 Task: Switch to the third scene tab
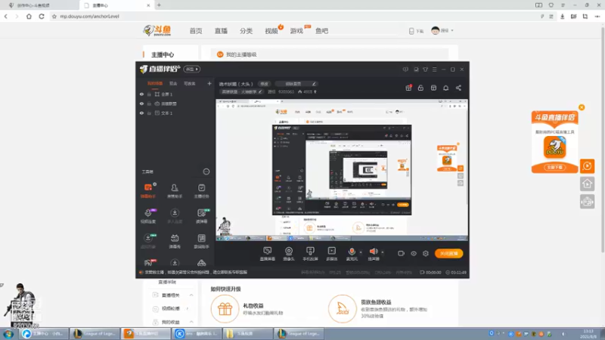point(190,83)
